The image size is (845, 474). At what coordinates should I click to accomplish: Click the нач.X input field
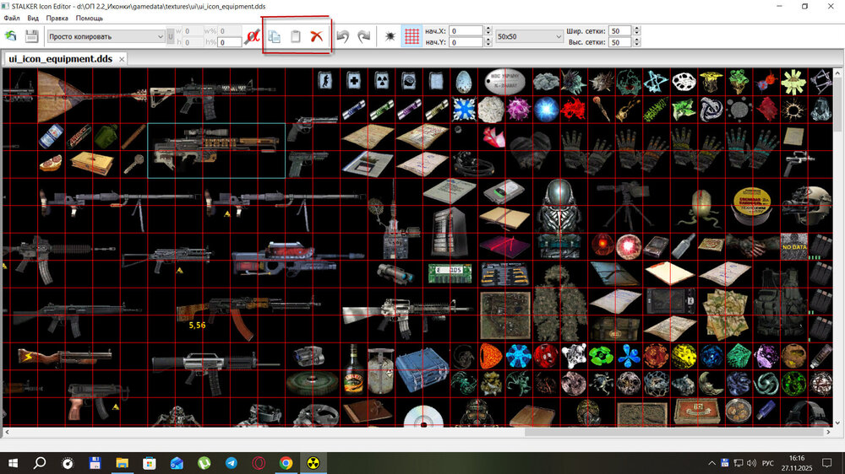466,31
